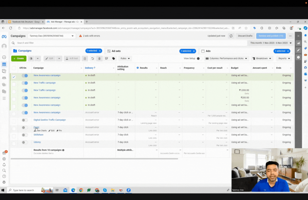Screen dimensions: 308x200
Task: Toggle the Udemy campaign switch
Action: (x=25, y=142)
